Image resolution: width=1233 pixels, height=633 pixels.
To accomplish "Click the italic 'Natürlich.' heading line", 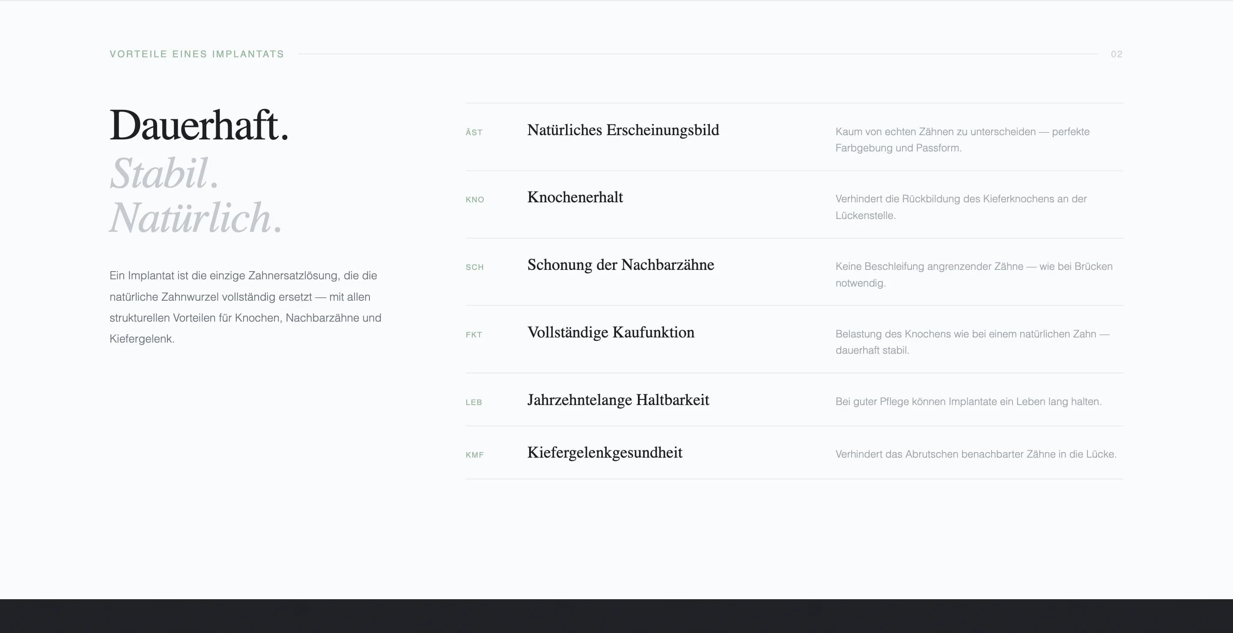I will pyautogui.click(x=195, y=218).
